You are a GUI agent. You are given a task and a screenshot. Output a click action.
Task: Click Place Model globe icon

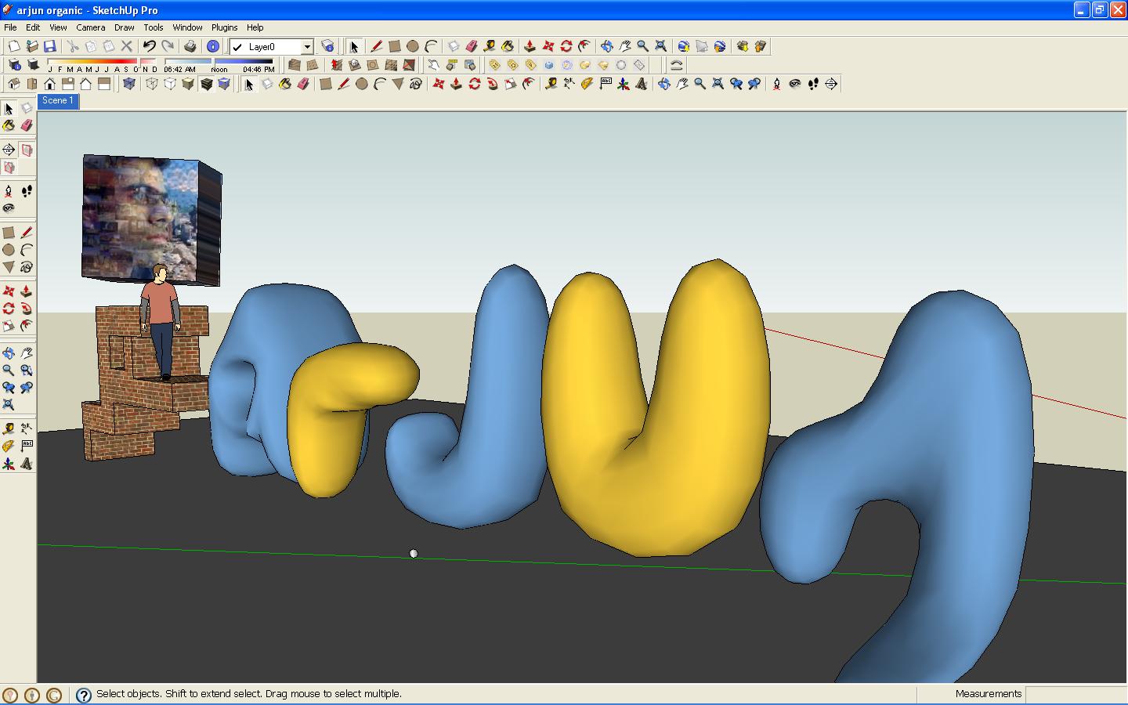pyautogui.click(x=720, y=46)
